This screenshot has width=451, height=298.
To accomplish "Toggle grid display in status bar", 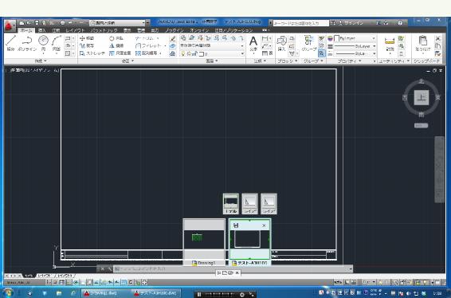I will click(x=61, y=282).
